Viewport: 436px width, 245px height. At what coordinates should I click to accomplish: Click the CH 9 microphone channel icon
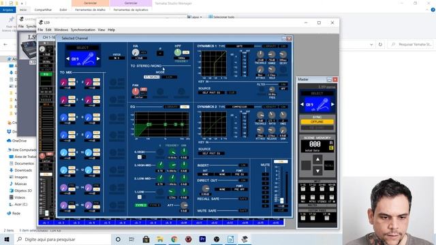coord(83,59)
